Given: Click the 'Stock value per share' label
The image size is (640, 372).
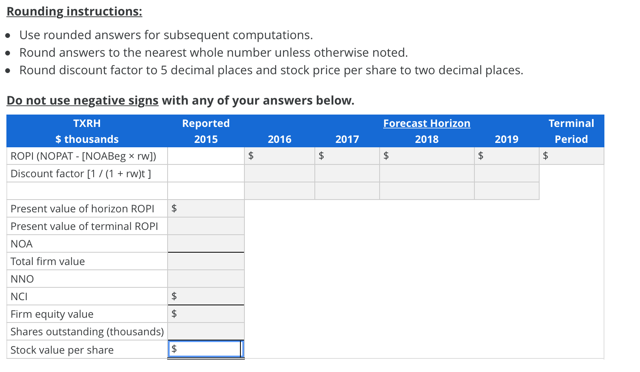Looking at the screenshot, I should (x=62, y=350).
